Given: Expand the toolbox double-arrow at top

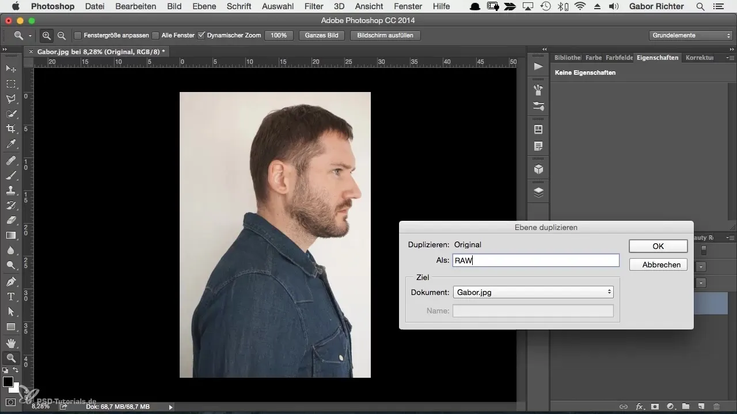Looking at the screenshot, I should pos(5,50).
